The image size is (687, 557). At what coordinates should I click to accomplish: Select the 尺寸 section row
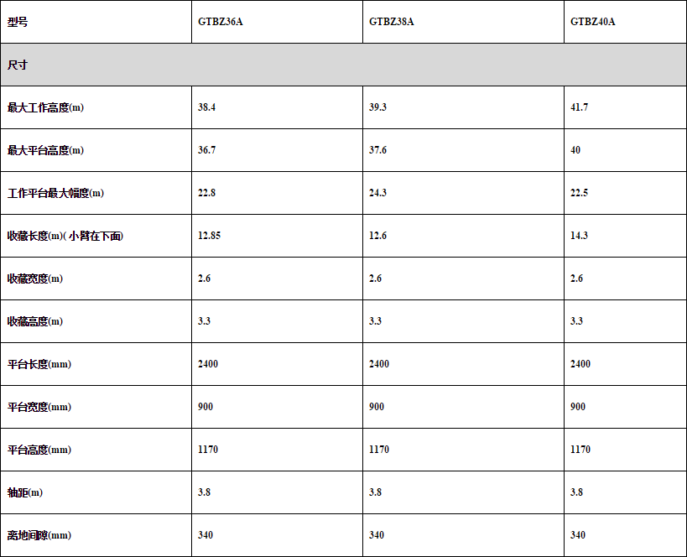coord(343,65)
